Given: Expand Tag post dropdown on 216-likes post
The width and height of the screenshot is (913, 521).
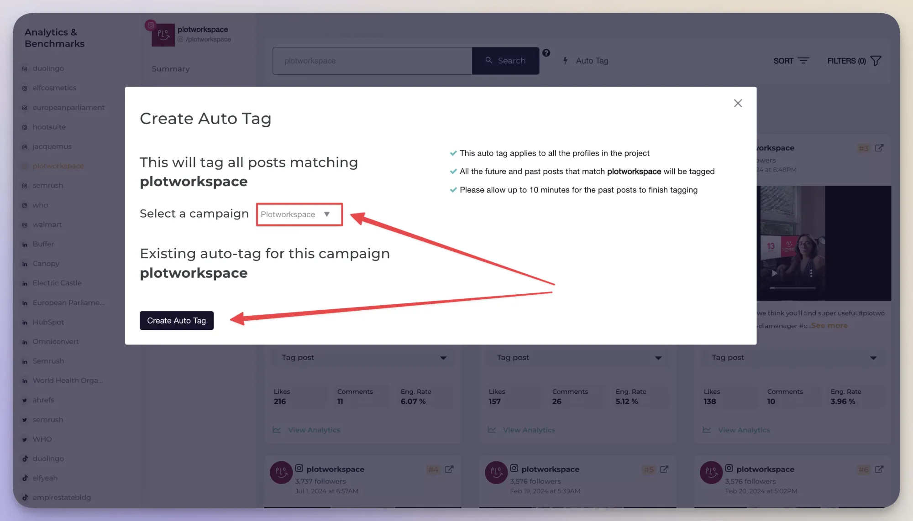Looking at the screenshot, I should pyautogui.click(x=363, y=358).
